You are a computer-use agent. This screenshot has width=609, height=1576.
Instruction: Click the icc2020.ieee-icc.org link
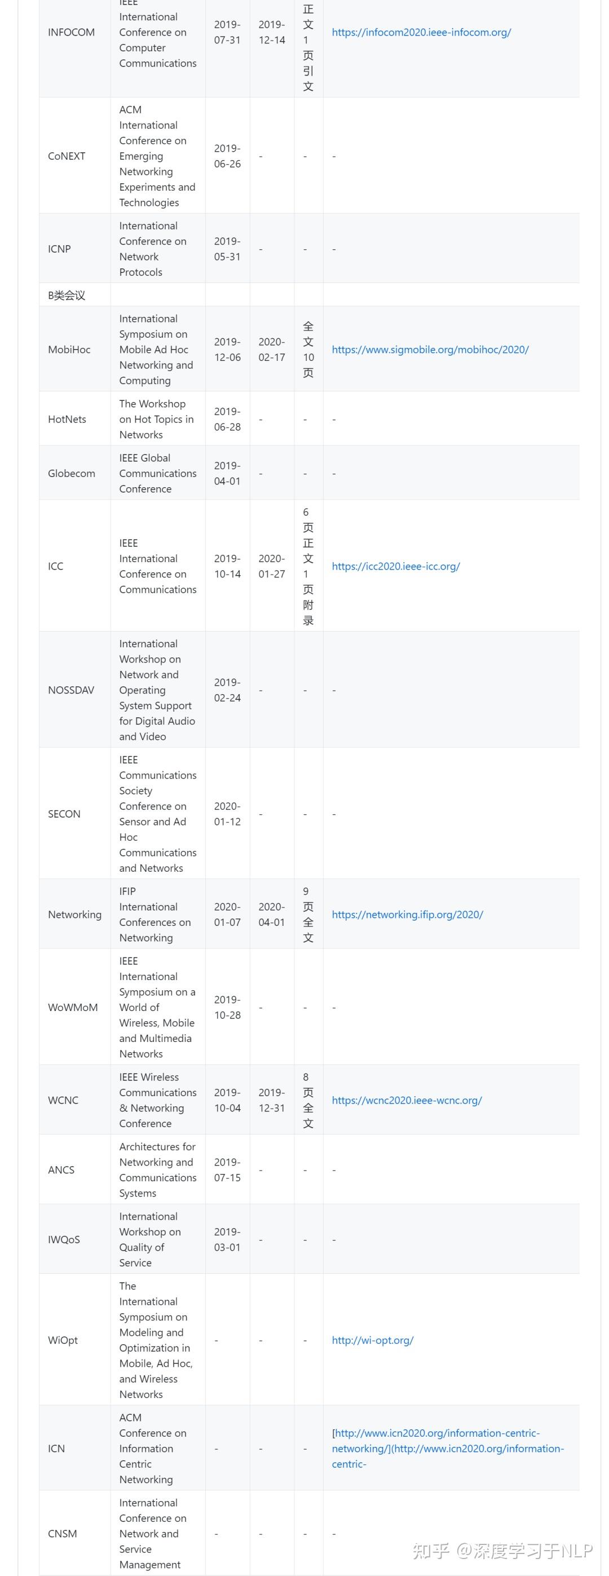pyautogui.click(x=395, y=566)
